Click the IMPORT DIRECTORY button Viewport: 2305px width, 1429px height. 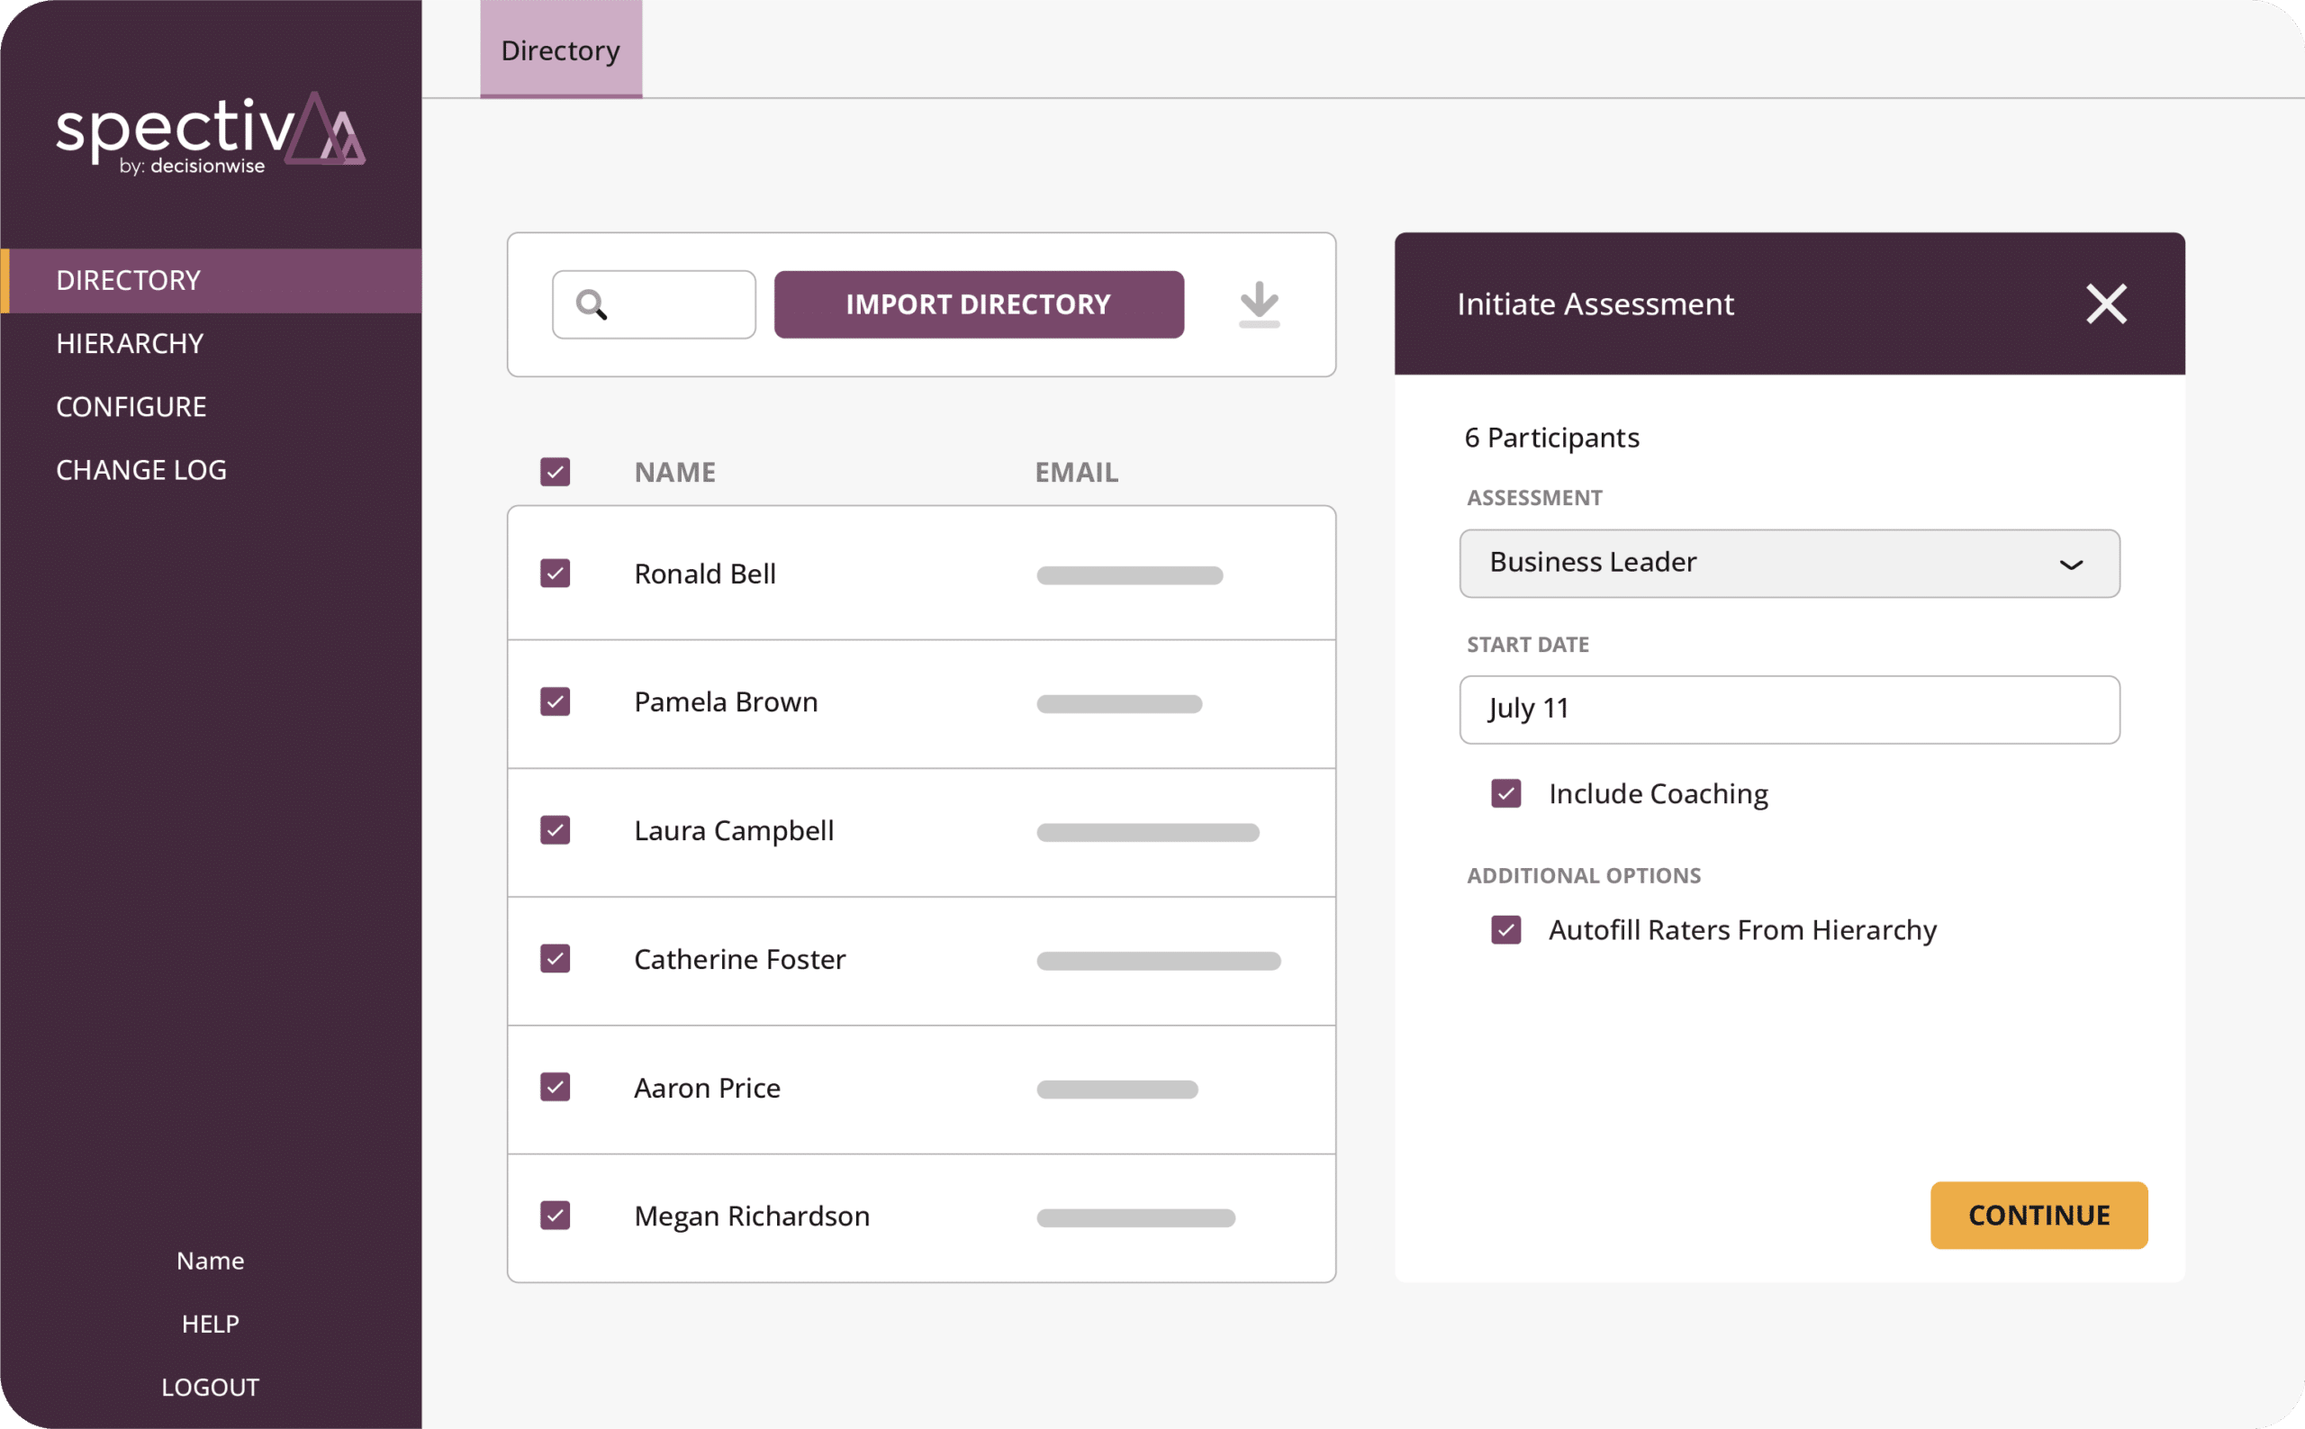pyautogui.click(x=976, y=303)
